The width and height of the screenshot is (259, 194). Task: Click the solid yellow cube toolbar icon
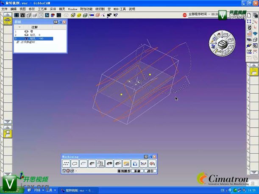point(79,15)
